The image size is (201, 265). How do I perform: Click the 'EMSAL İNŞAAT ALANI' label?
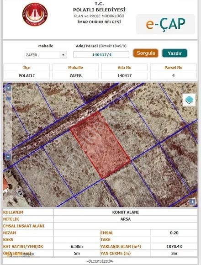[x=24, y=226]
